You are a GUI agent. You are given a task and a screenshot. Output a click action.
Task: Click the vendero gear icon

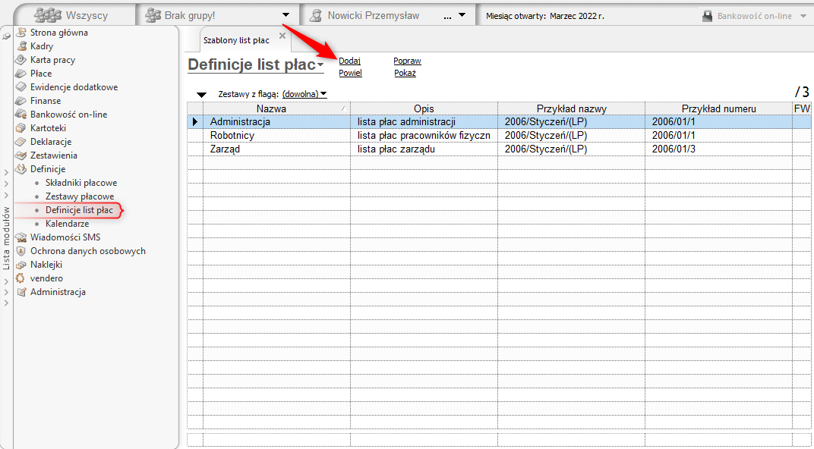click(21, 278)
